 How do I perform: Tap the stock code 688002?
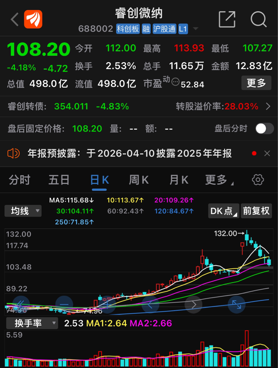[x=96, y=29]
